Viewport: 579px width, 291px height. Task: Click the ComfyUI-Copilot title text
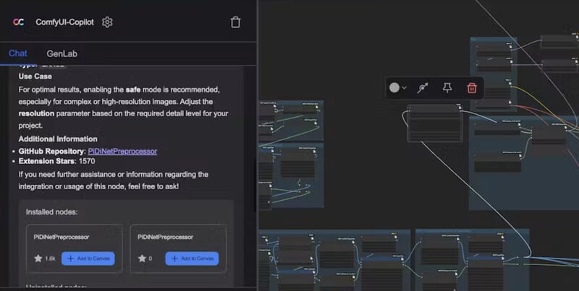tap(64, 22)
